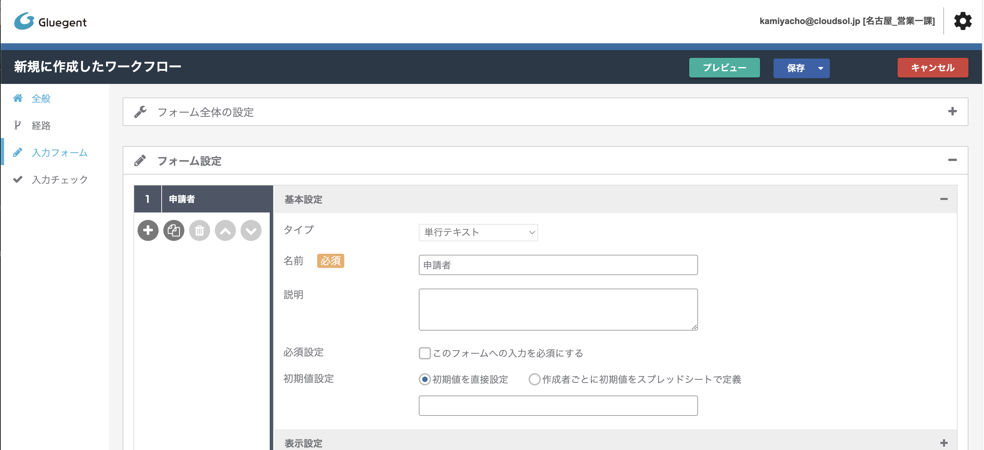Enable このフォームへの入力を必須にする checkbox

coord(425,353)
